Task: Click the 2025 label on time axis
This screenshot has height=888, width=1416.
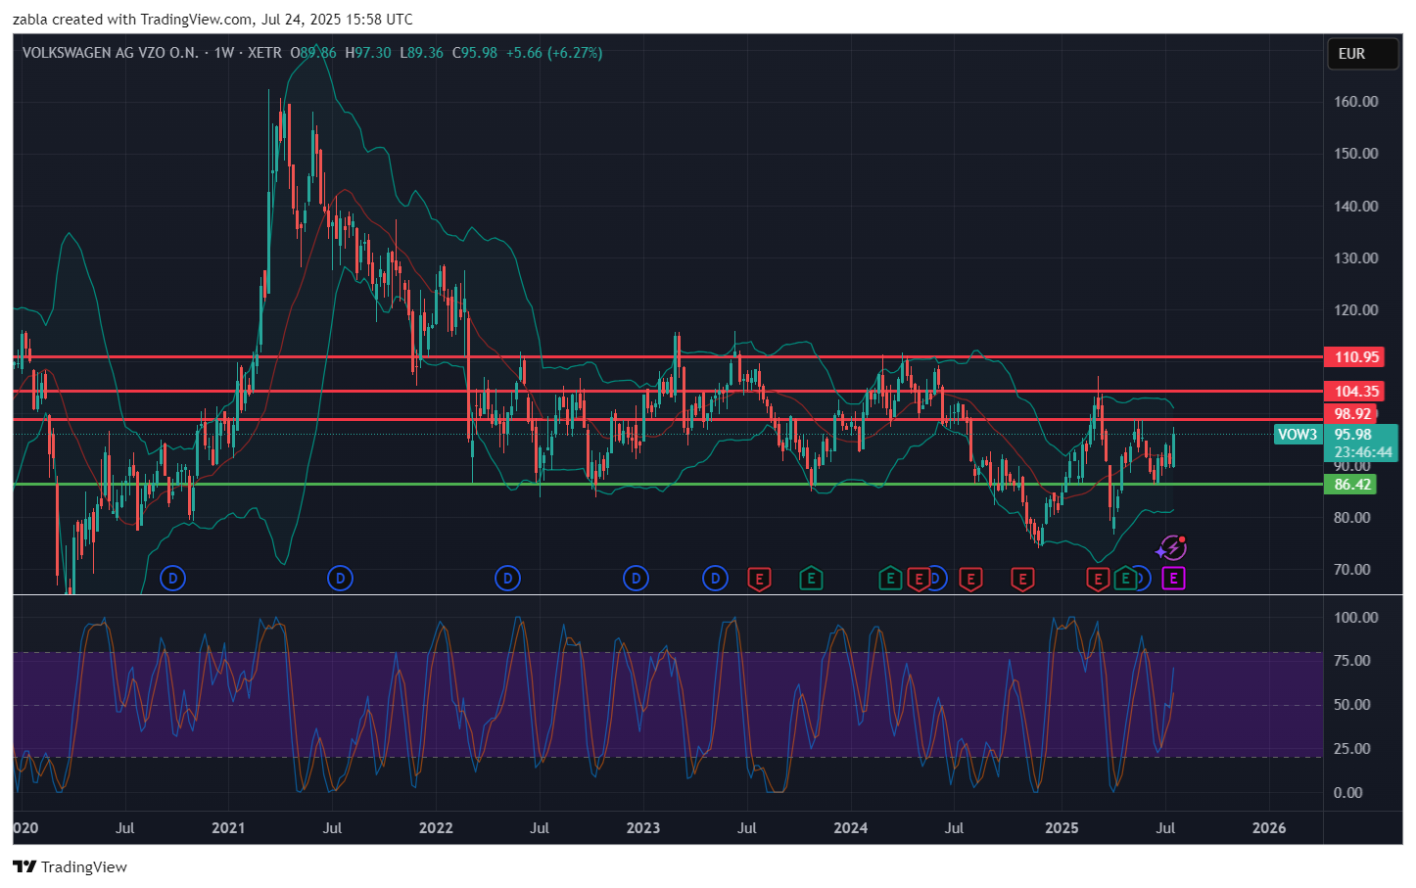Action: pos(1062,828)
